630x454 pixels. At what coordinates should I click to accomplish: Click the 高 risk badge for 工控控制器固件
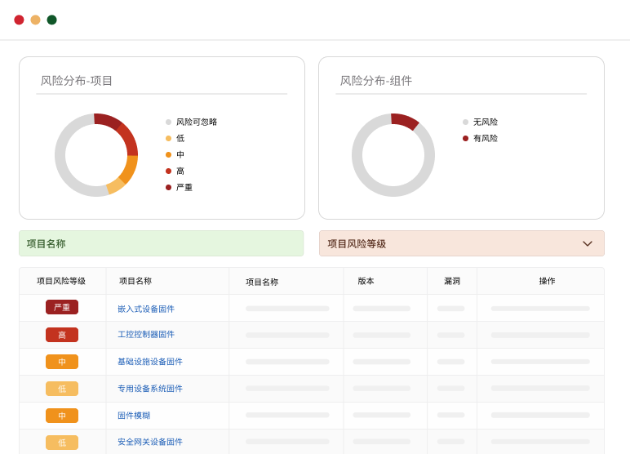coord(62,335)
